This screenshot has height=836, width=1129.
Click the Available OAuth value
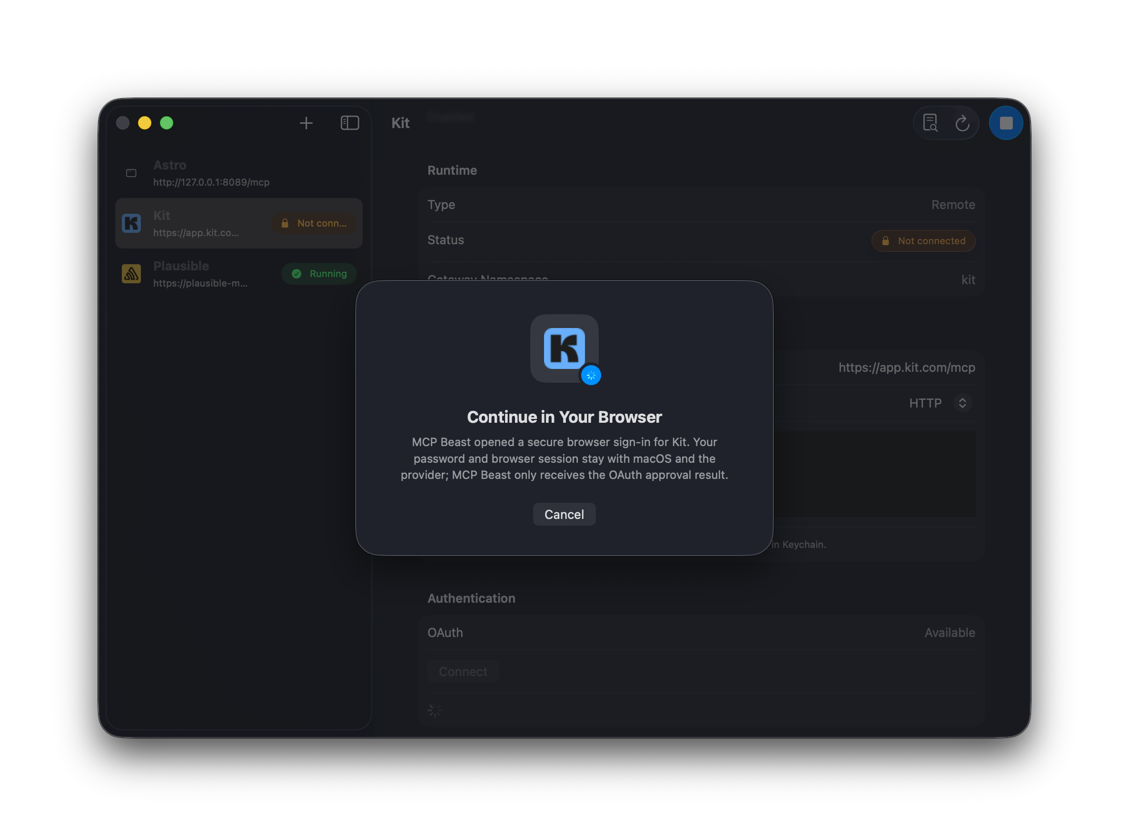(950, 633)
